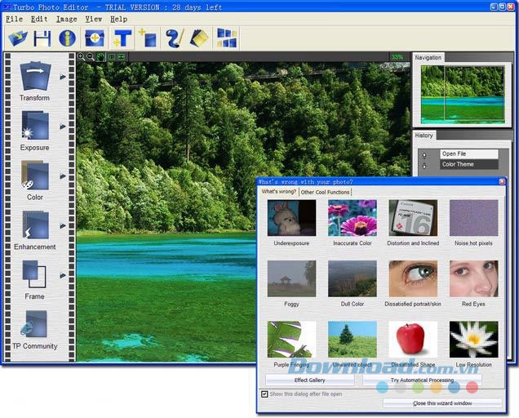This screenshot has height=418, width=519.
Task: Click the save floppy disk icon
Action: click(42, 38)
